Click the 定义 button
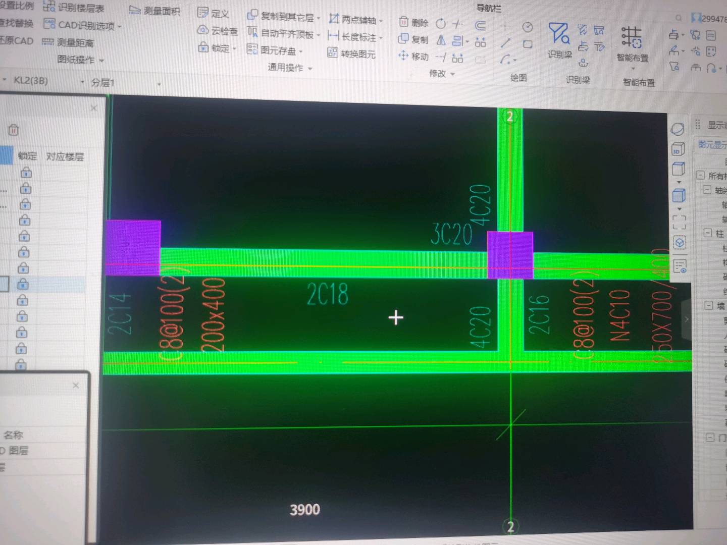Image resolution: width=727 pixels, height=545 pixels. (213, 14)
